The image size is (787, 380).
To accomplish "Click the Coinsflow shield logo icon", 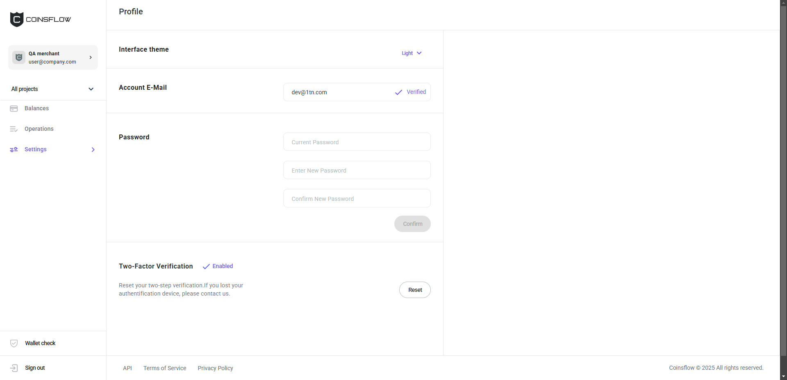I will (x=17, y=19).
